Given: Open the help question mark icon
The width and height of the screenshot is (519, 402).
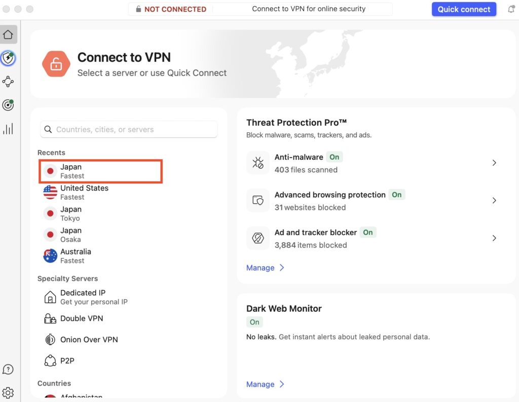Looking at the screenshot, I should 8,369.
